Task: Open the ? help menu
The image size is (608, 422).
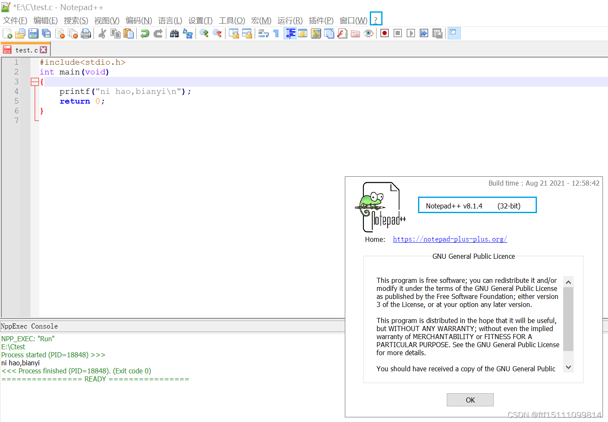Action: click(376, 20)
